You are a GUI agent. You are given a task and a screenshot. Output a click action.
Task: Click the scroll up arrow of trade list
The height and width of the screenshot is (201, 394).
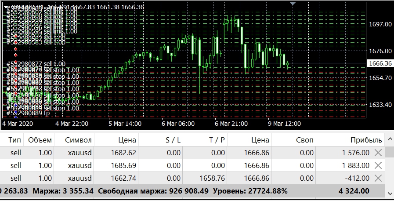point(390,139)
